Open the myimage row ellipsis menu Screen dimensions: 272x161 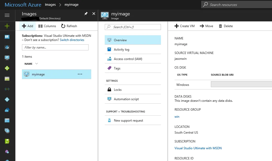(x=80, y=74)
